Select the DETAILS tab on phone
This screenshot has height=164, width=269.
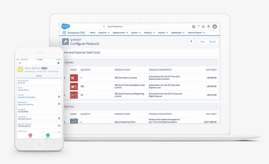coord(39,76)
